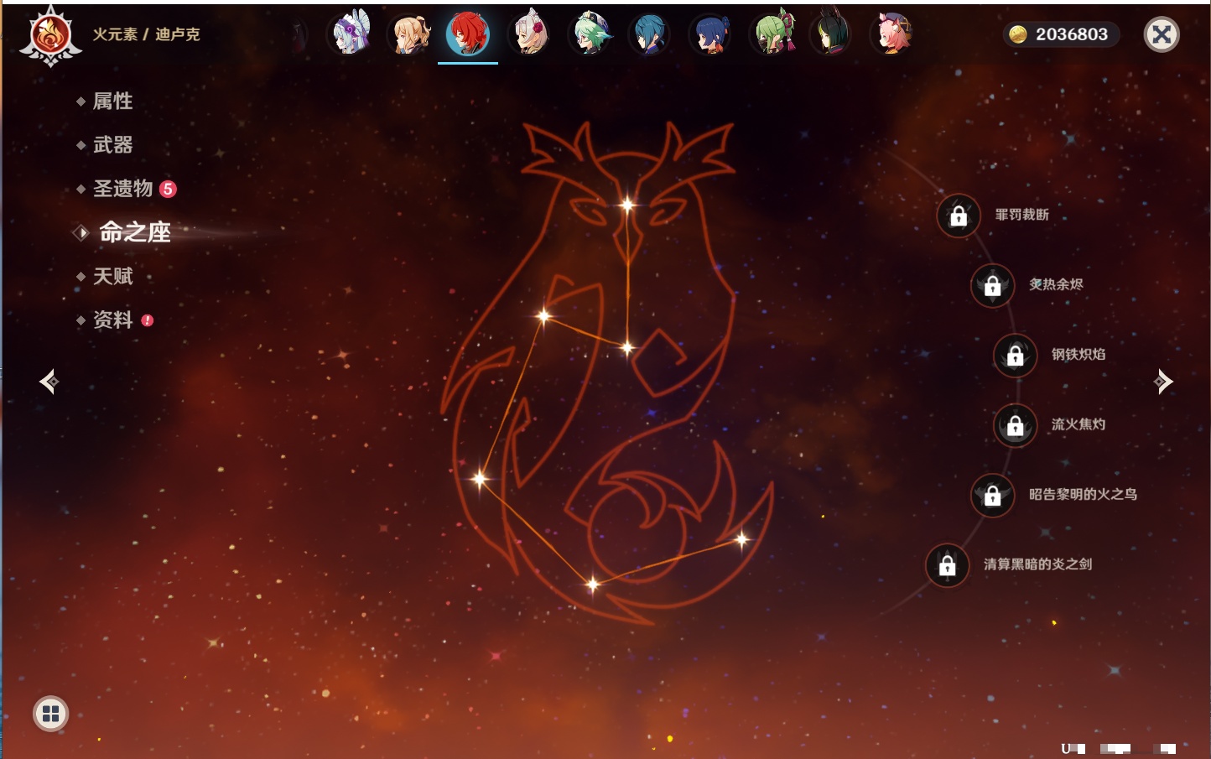Select the teal short-haired character avatar

pos(650,34)
